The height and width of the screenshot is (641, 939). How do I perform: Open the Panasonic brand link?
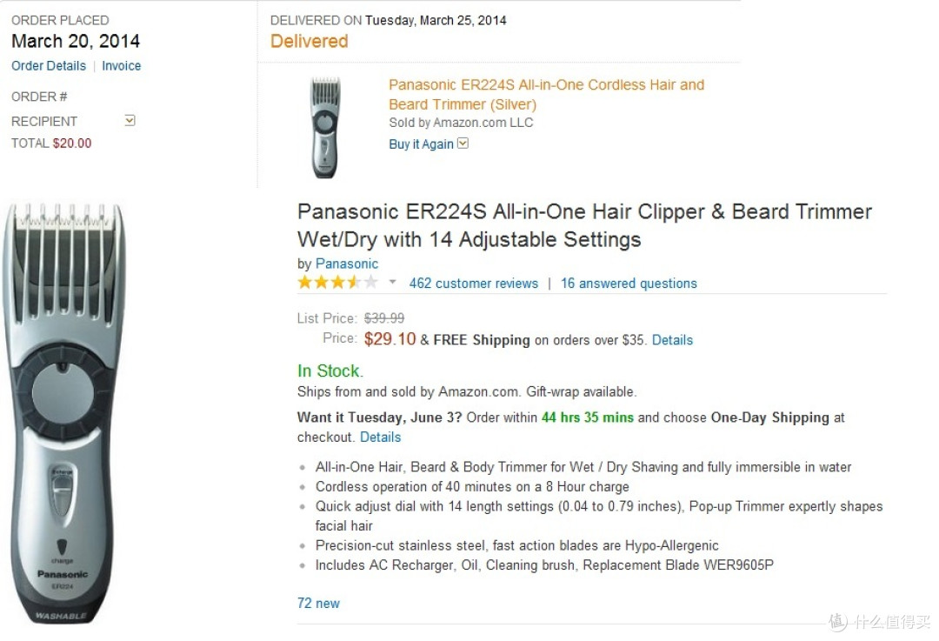pyautogui.click(x=347, y=264)
